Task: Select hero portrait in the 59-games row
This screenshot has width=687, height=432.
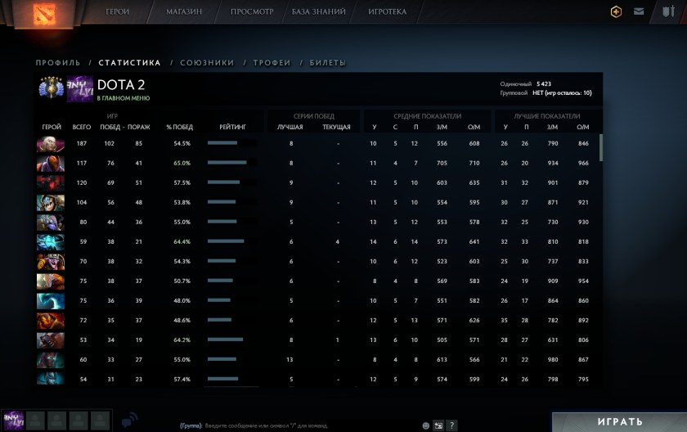Action: pyautogui.click(x=51, y=242)
